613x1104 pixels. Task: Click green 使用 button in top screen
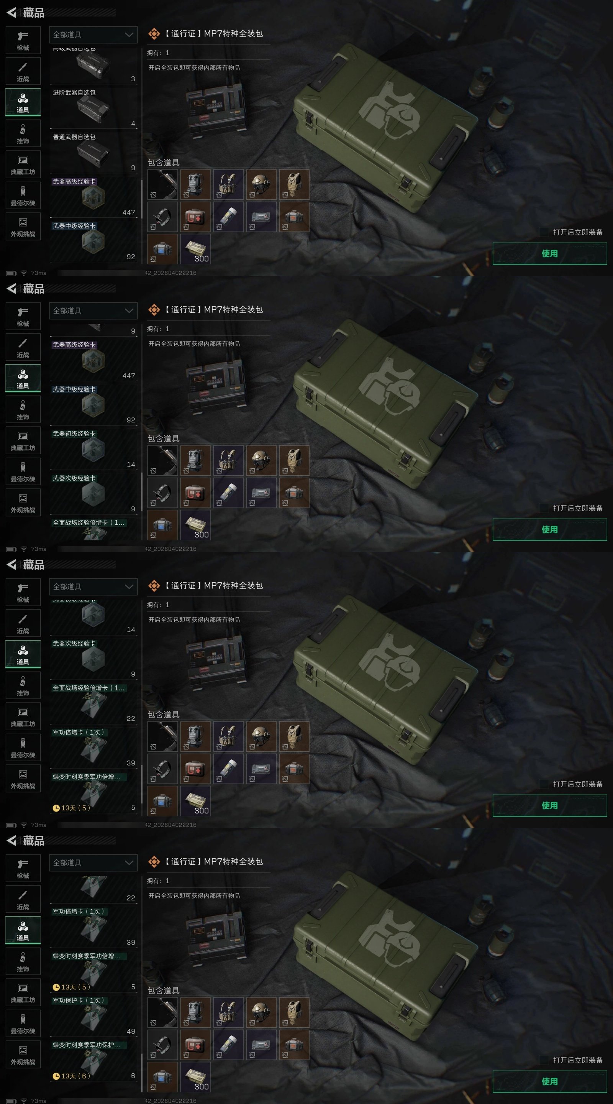click(550, 253)
